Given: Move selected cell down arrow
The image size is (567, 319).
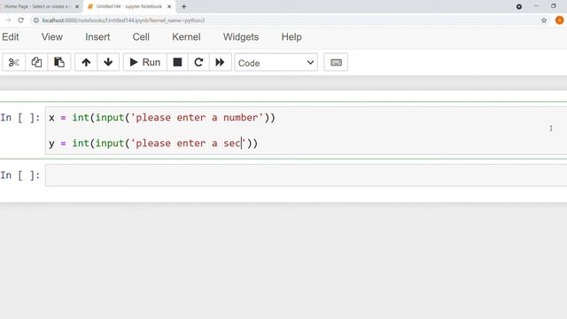Looking at the screenshot, I should [x=108, y=62].
